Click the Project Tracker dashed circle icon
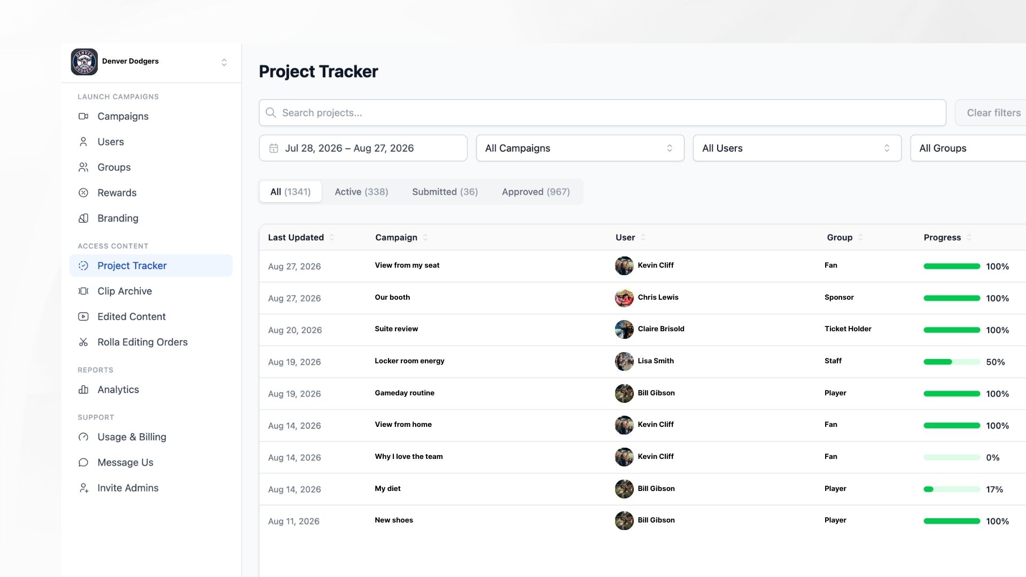The height and width of the screenshot is (577, 1026). [x=83, y=266]
